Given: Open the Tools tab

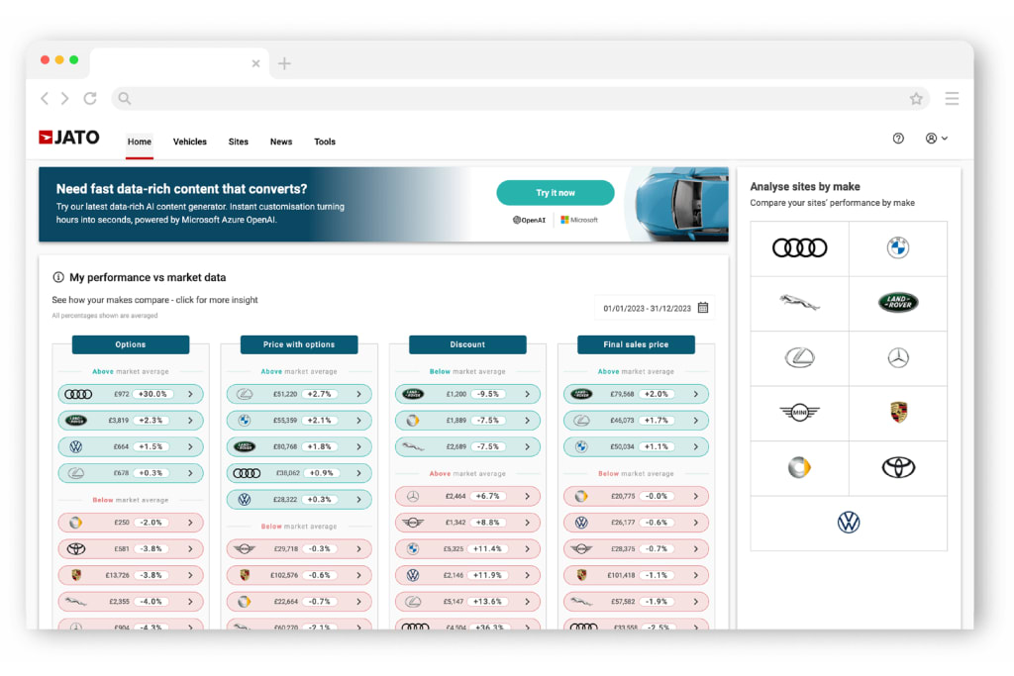Looking at the screenshot, I should [x=325, y=142].
